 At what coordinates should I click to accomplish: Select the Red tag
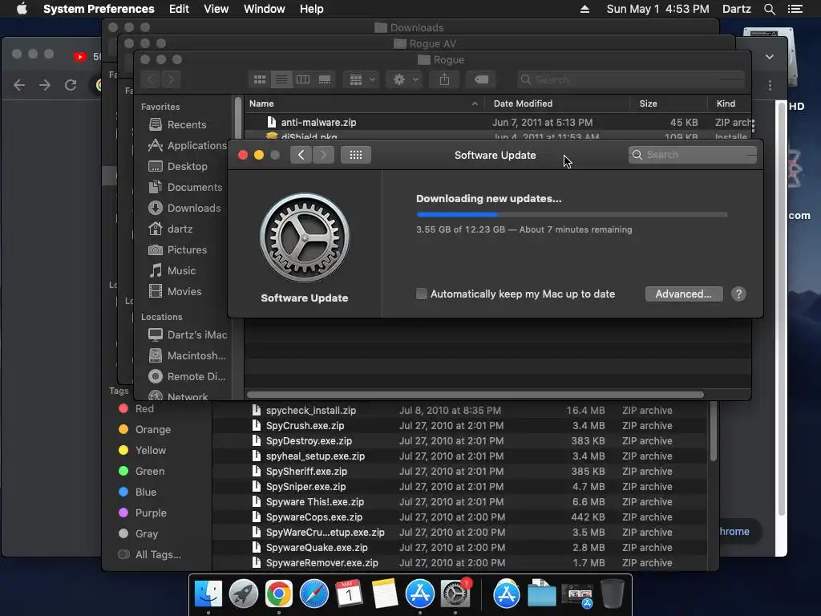[136, 408]
